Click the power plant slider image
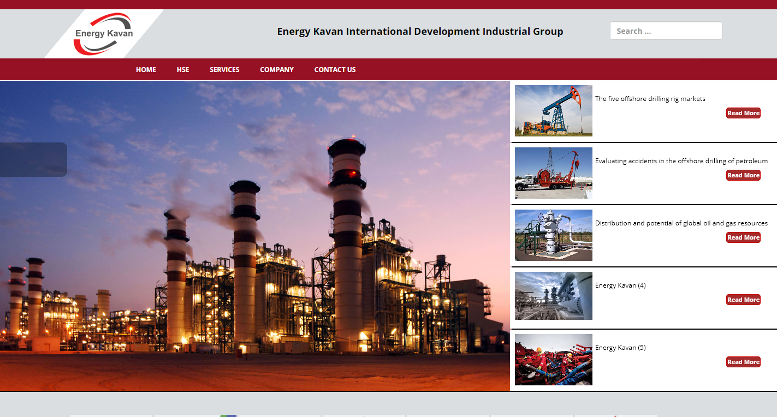Screen dimensions: 777x417 point(255,236)
